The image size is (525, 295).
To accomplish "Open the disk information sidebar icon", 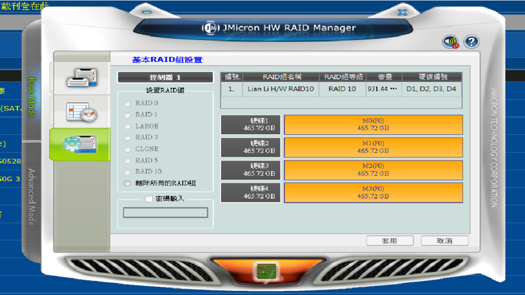I will (x=82, y=78).
